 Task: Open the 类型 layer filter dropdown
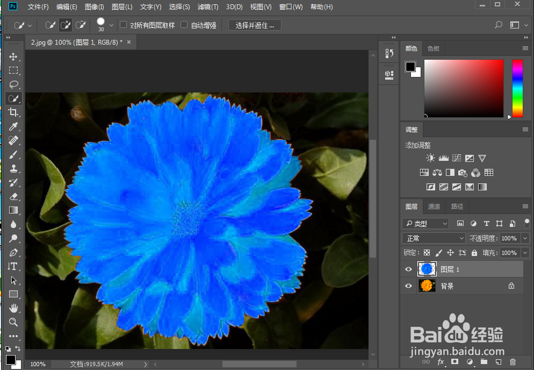pyautogui.click(x=425, y=224)
